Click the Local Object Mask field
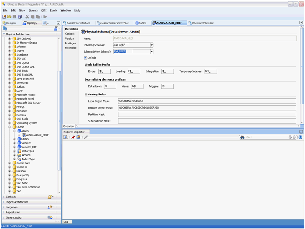The width and height of the screenshot is (305, 229). (x=207, y=101)
